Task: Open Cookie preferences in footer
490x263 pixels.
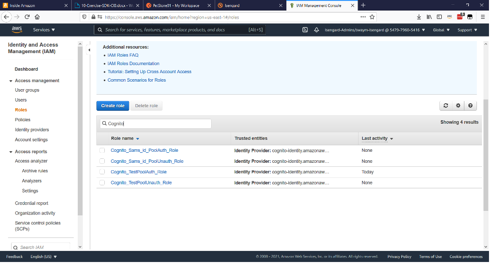Action: (466, 257)
